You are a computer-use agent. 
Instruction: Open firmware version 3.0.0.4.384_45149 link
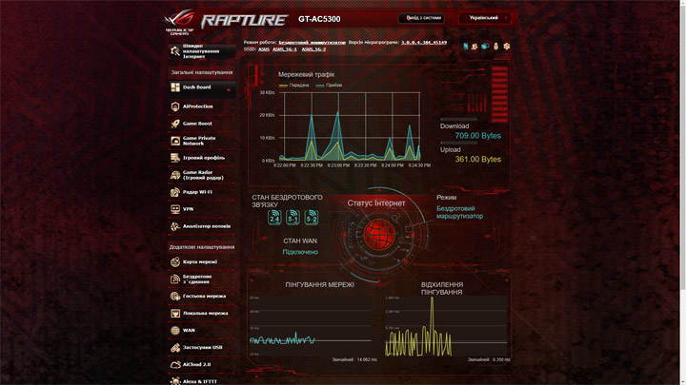click(x=424, y=43)
